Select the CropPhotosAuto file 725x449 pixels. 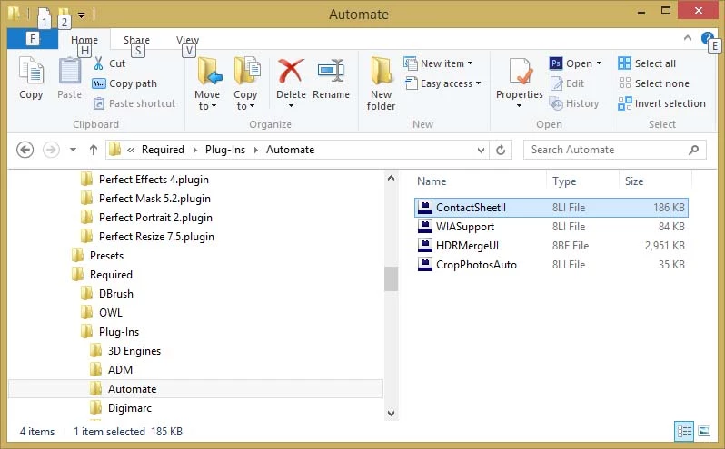point(551,265)
